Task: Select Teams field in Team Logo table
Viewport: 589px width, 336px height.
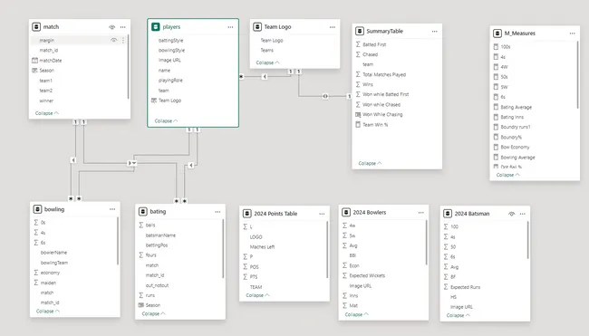Action: click(267, 51)
